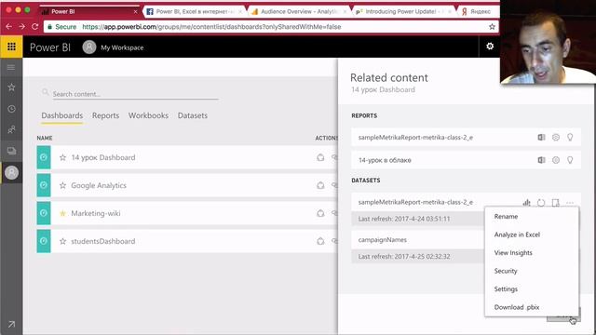The height and width of the screenshot is (335, 596).
Task: Switch to Яндекс browser tab
Action: pos(480,12)
